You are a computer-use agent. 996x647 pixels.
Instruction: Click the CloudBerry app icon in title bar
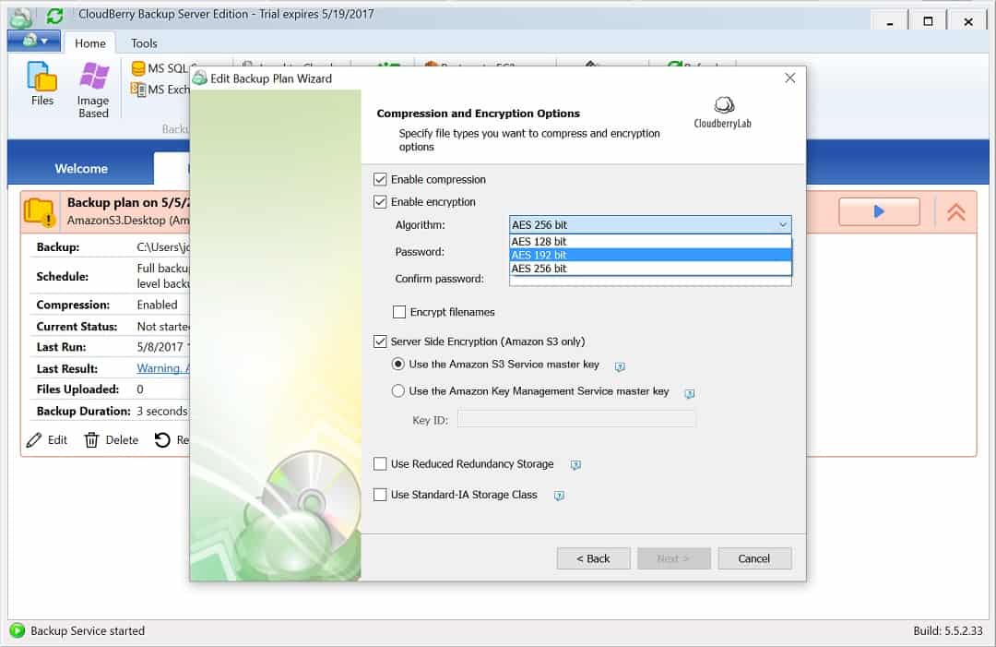[21, 17]
